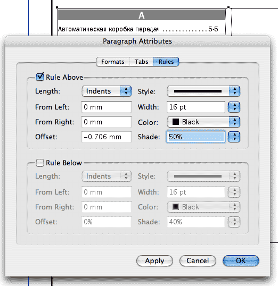Click the Apply button
Image resolution: width=278 pixels, height=286 pixels.
click(154, 260)
